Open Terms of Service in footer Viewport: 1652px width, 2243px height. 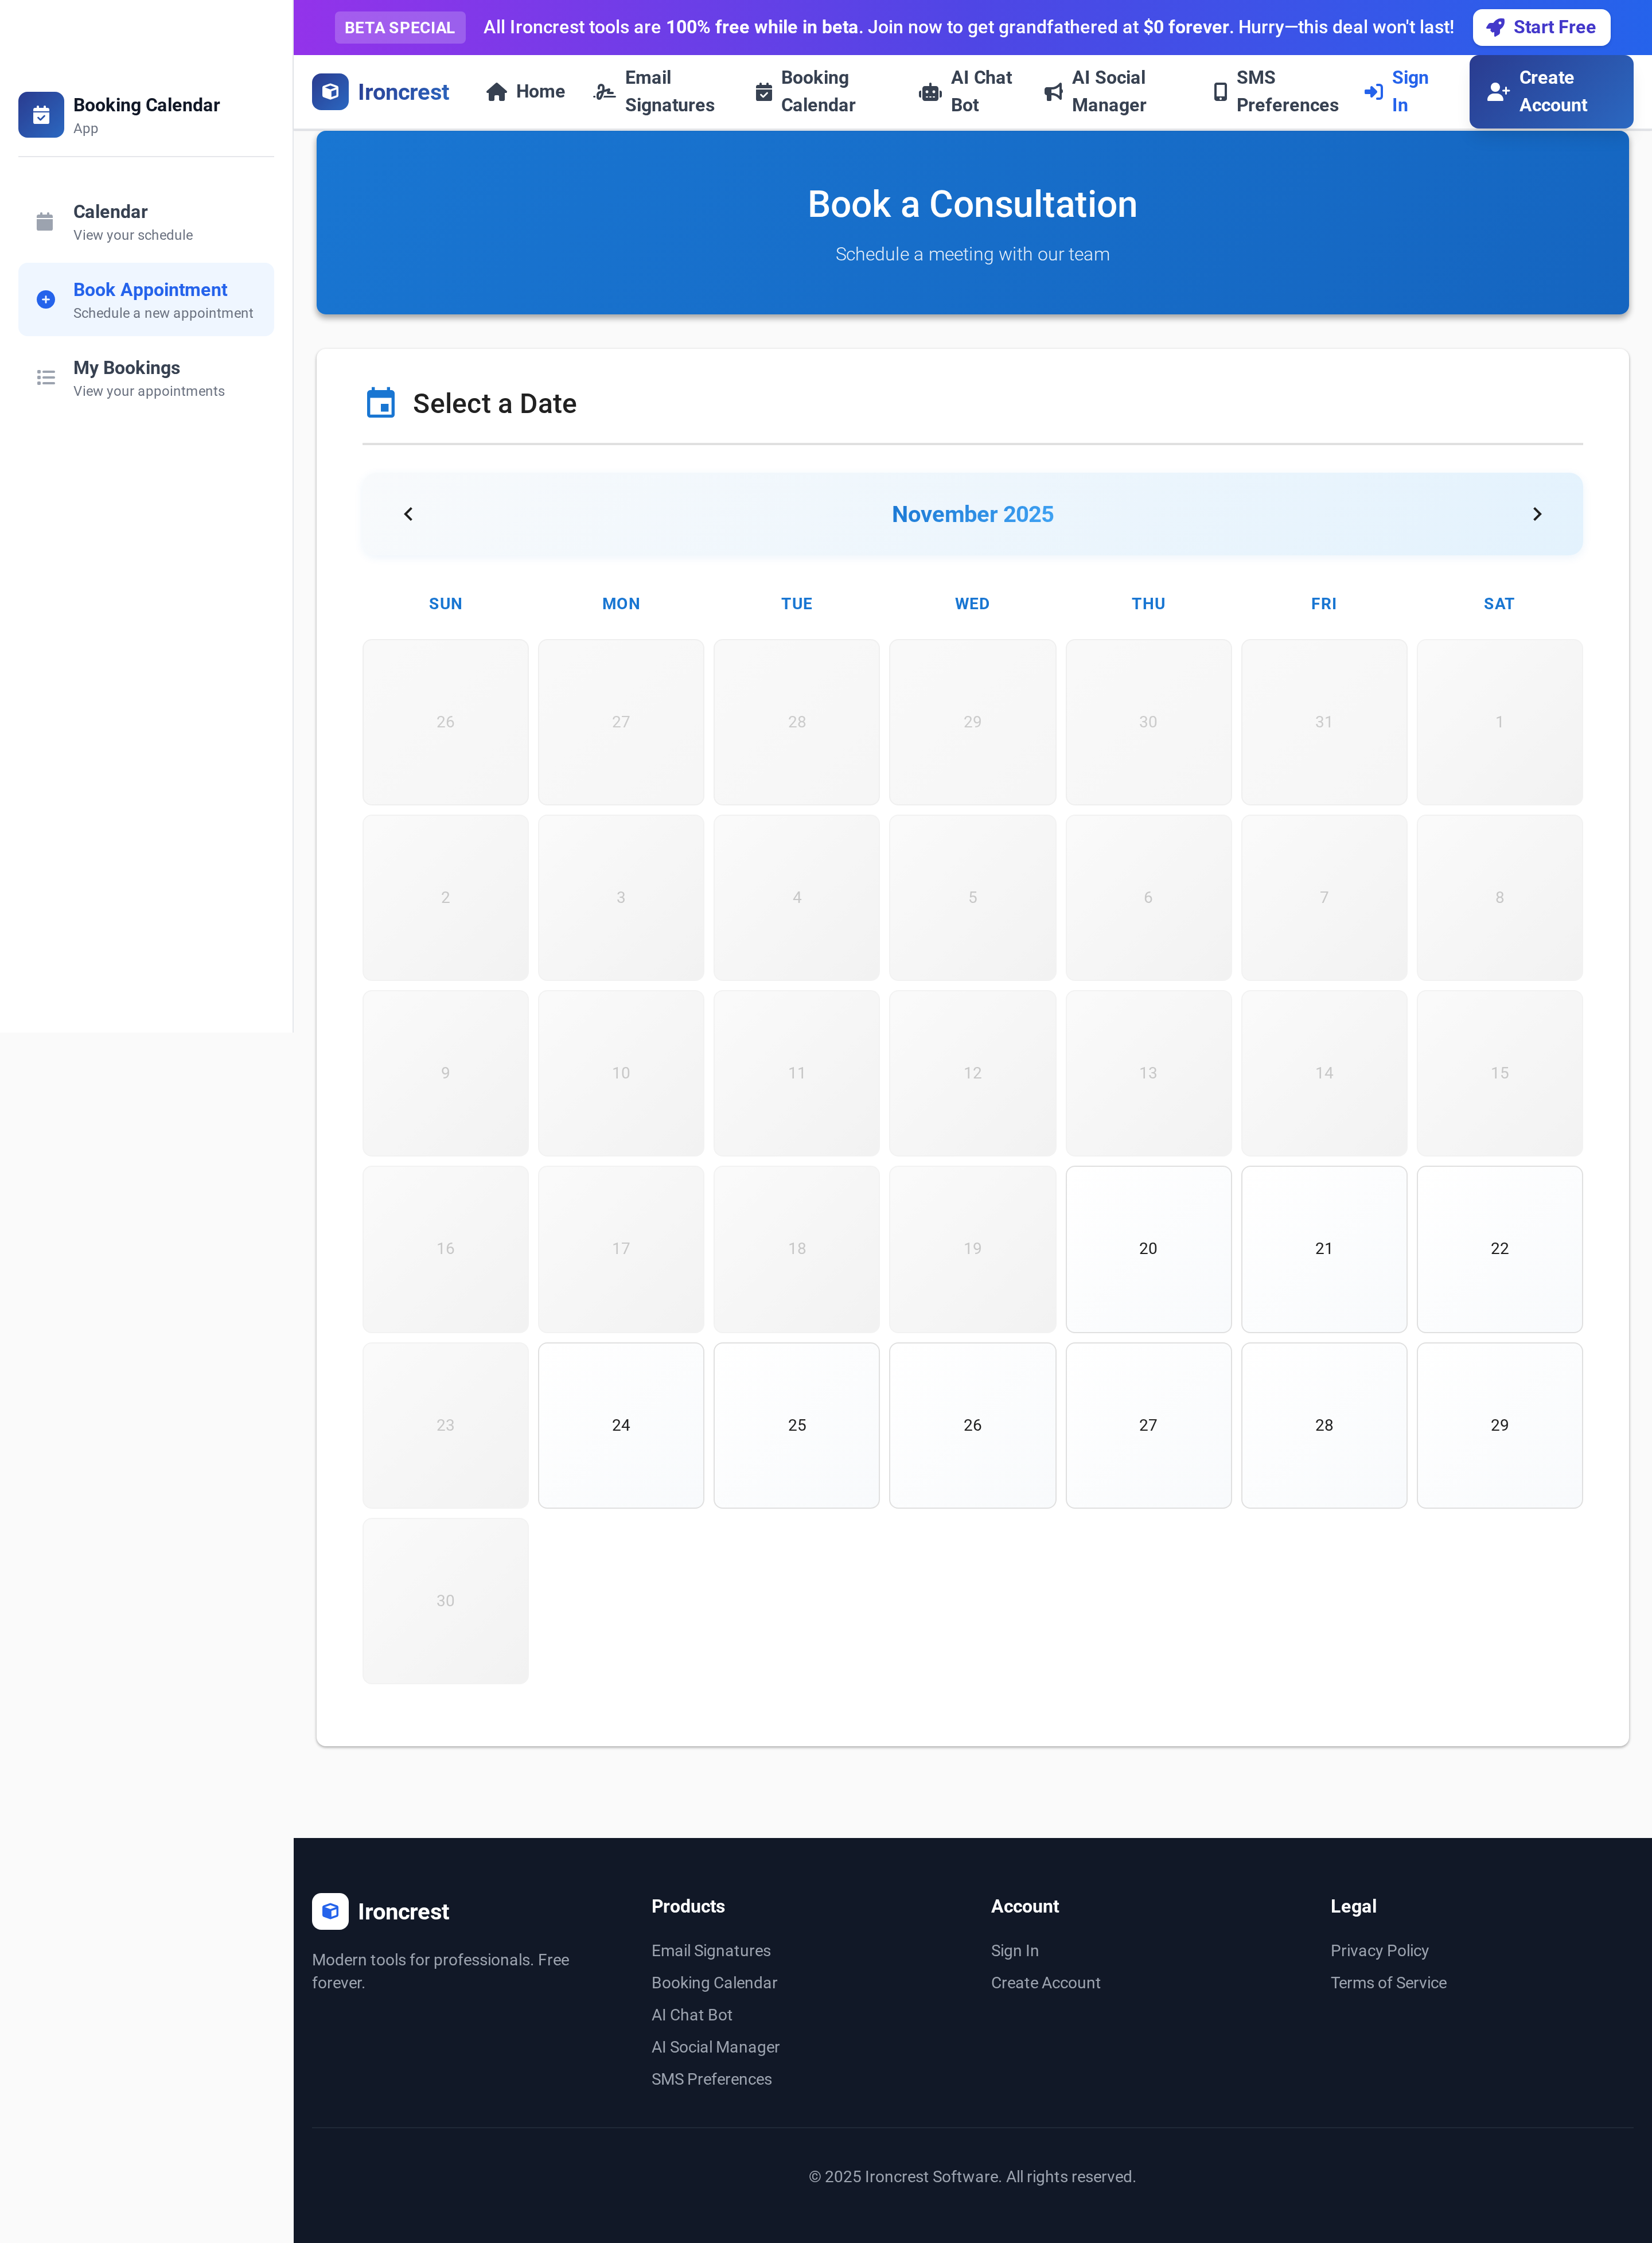tap(1388, 1982)
